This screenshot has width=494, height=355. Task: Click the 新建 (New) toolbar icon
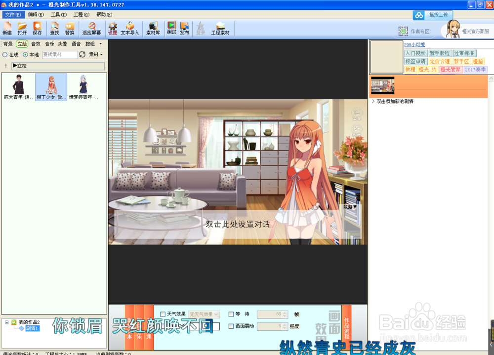tap(7, 28)
